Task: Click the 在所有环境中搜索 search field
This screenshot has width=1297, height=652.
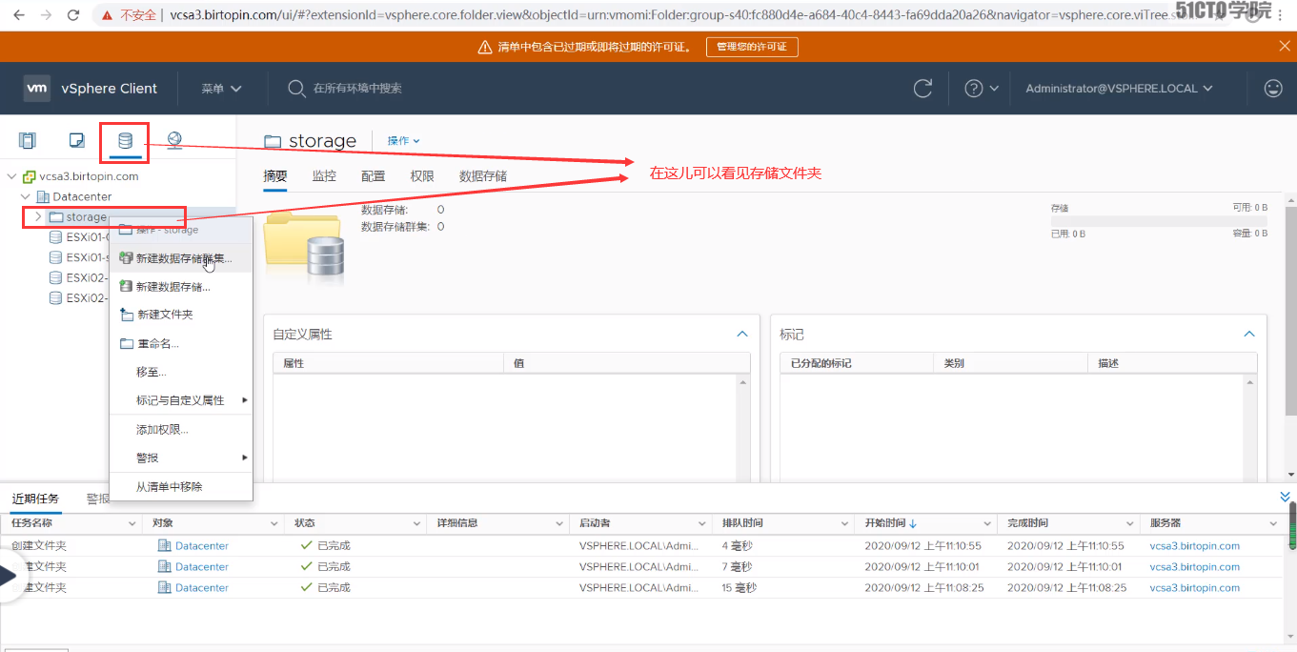Action: (358, 89)
